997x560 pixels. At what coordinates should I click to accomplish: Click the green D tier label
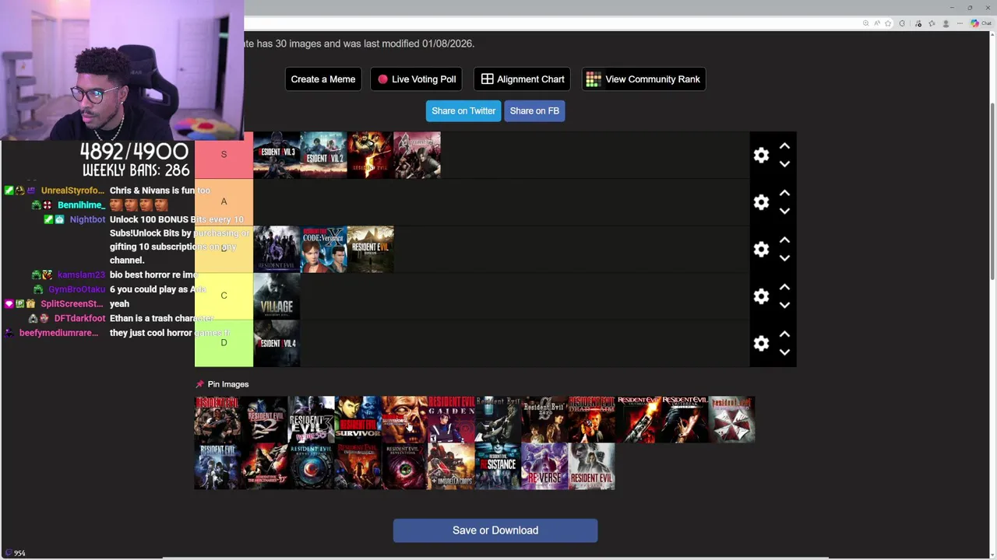224,343
